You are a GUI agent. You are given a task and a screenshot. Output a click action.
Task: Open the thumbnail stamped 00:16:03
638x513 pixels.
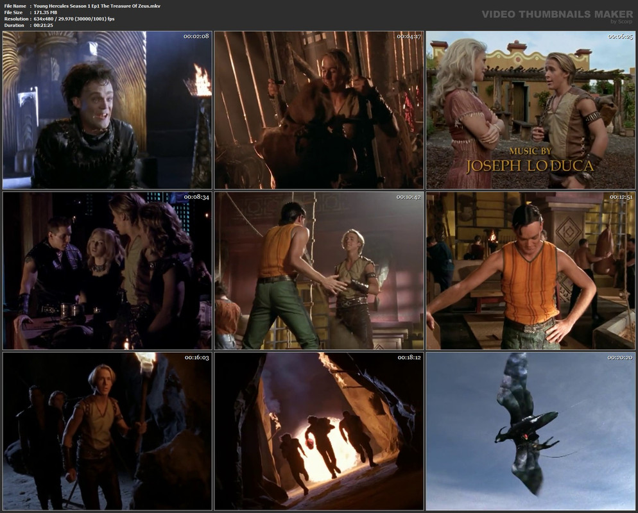point(107,432)
